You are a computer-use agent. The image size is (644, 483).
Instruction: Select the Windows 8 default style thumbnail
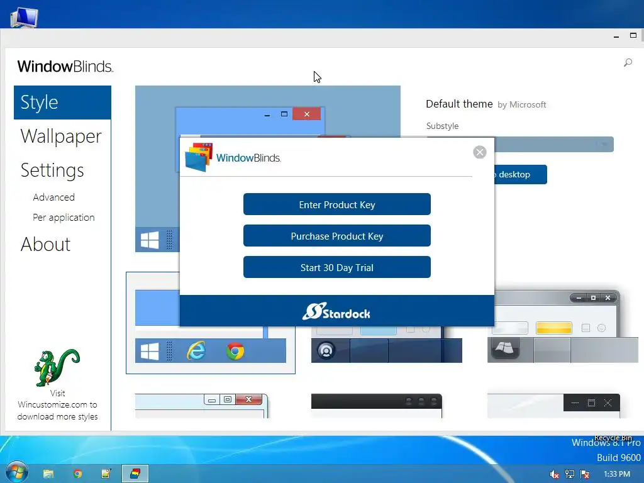pos(210,323)
